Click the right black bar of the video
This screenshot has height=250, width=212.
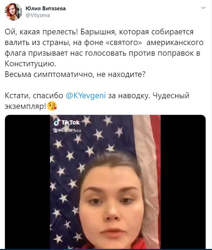pyautogui.click(x=183, y=182)
